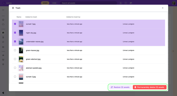Open the green-leaves.jpg thumbnail
The height and width of the screenshot is (96, 177).
coord(21,50)
